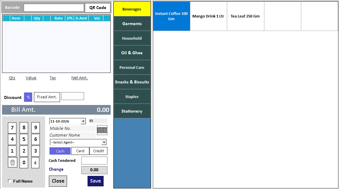
Task: Close the billing screen
Action: 58,181
